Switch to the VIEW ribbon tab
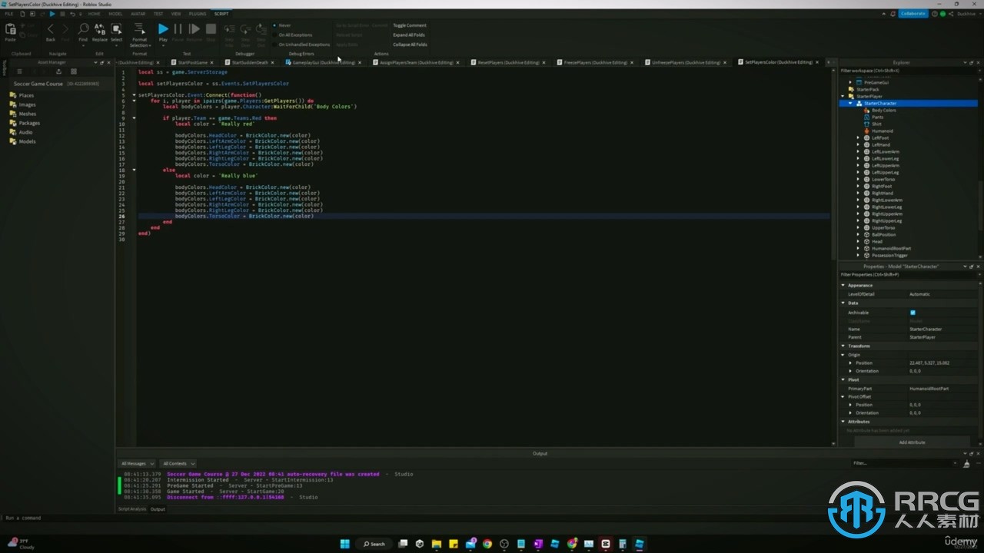The width and height of the screenshot is (984, 553). click(x=176, y=14)
